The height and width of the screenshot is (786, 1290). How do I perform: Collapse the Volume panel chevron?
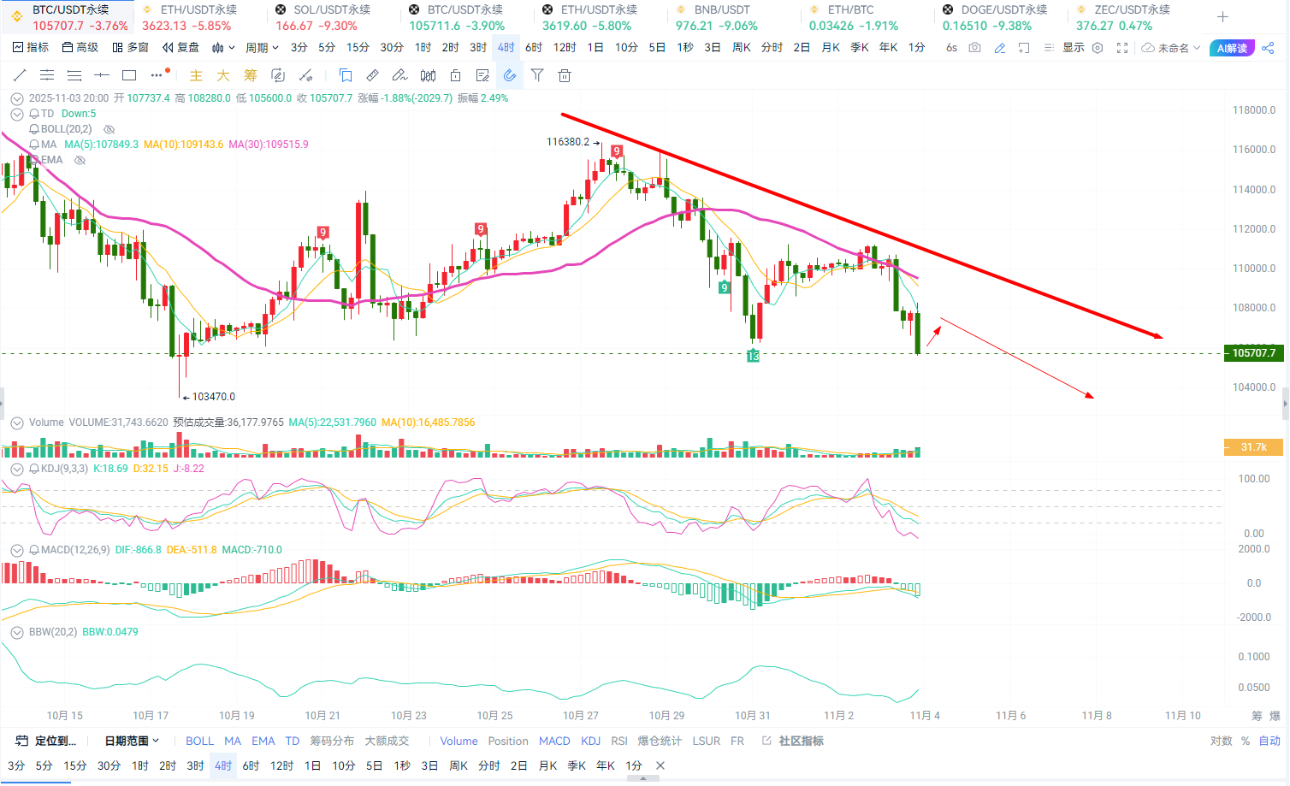[x=16, y=423]
